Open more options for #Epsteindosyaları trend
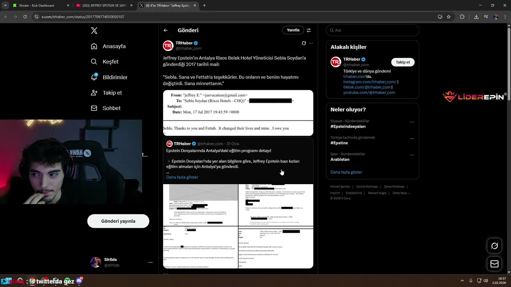This screenshot has width=511, height=287. point(412,122)
